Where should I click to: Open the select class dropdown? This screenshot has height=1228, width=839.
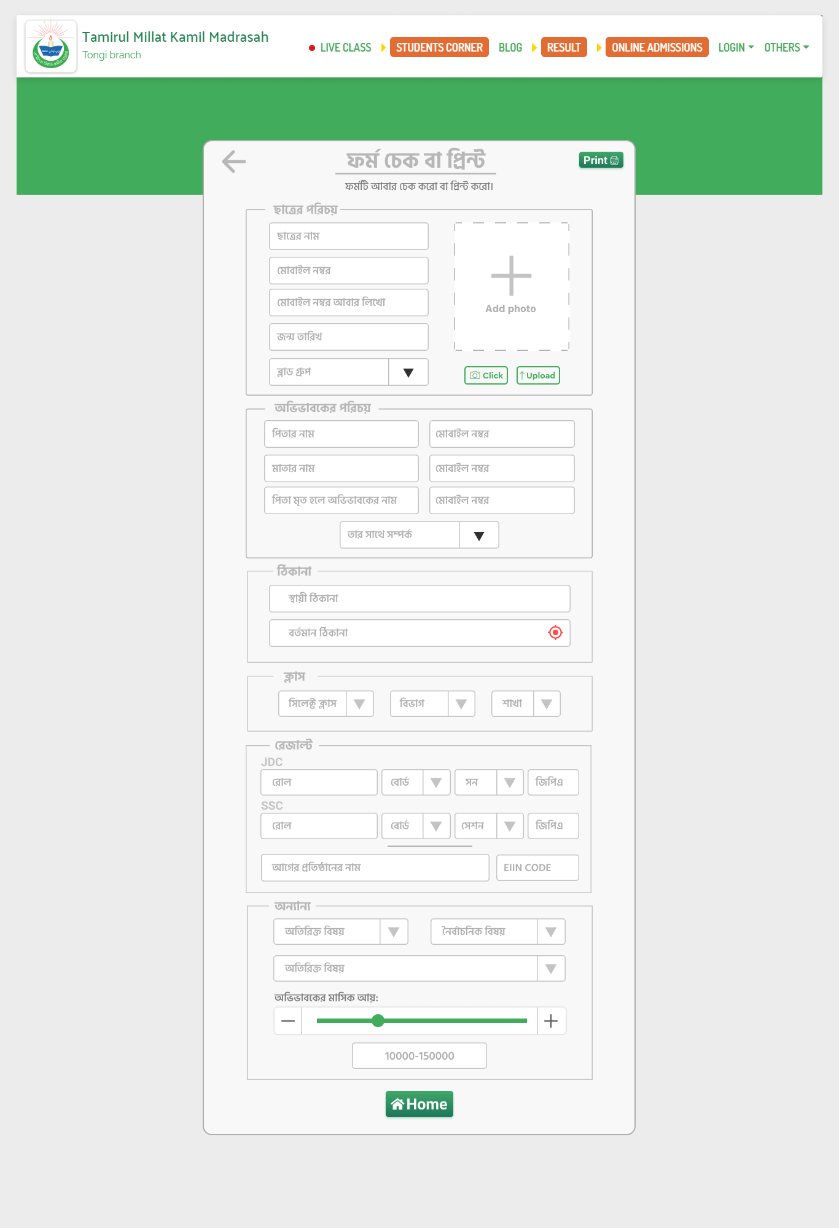tap(359, 704)
